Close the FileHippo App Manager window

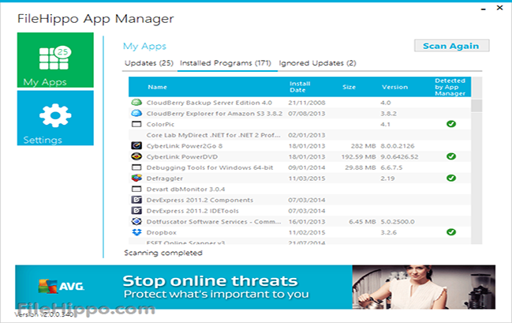click(499, 8)
